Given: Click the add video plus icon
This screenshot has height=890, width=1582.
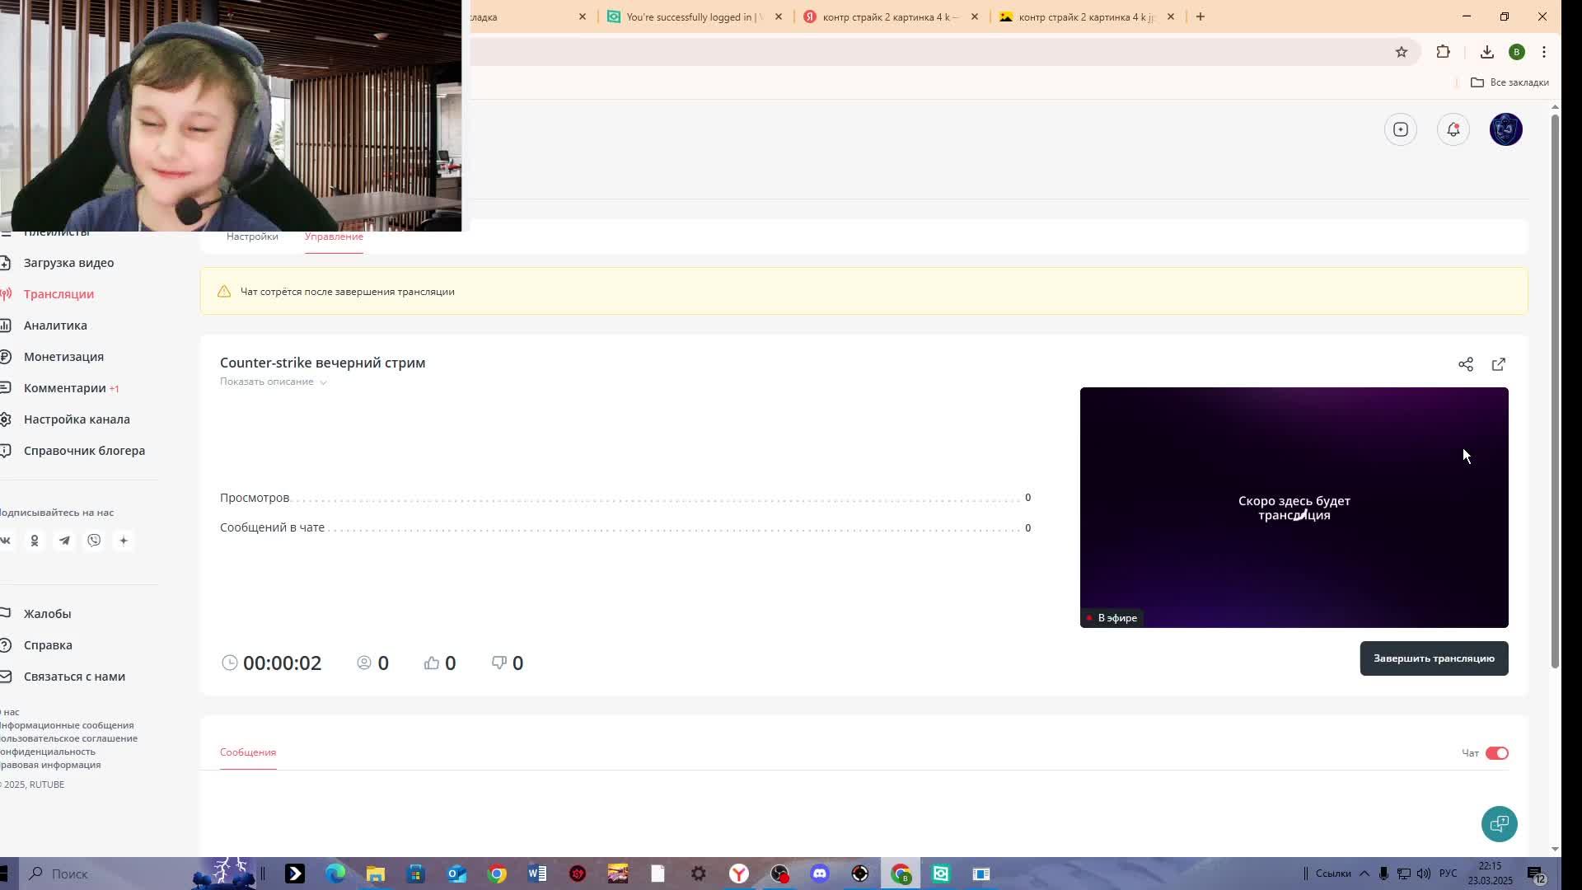Looking at the screenshot, I should click(1400, 129).
